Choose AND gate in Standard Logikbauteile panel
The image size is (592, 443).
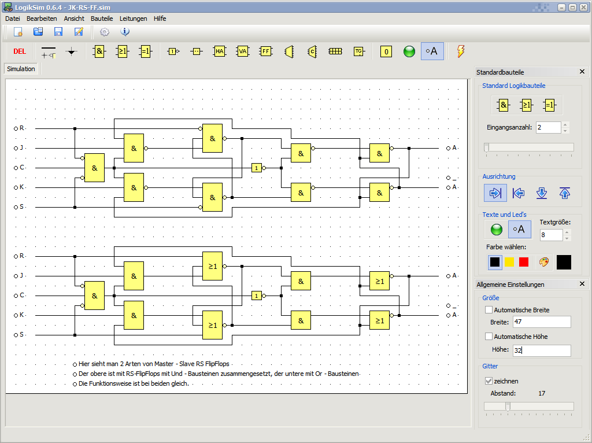click(x=504, y=105)
